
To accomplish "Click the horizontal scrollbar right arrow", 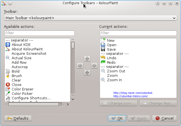I will (68, 104).
